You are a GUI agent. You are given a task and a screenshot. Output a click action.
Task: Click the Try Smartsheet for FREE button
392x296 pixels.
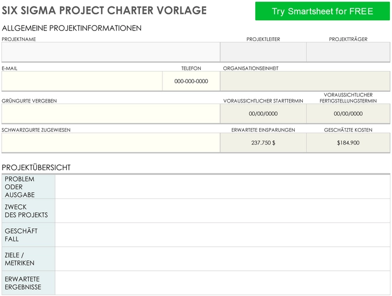coord(322,11)
